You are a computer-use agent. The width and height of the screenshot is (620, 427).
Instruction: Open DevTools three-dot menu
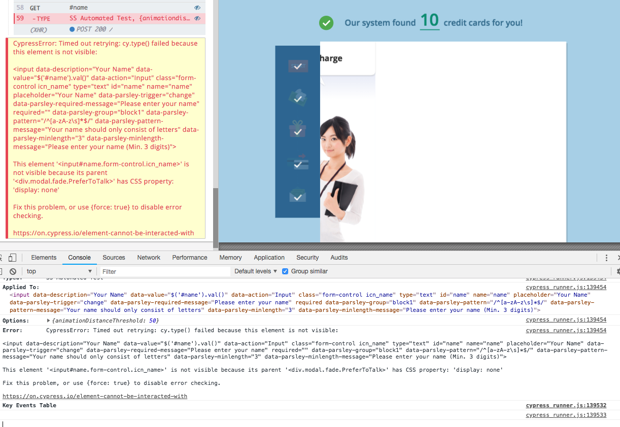[x=606, y=258]
